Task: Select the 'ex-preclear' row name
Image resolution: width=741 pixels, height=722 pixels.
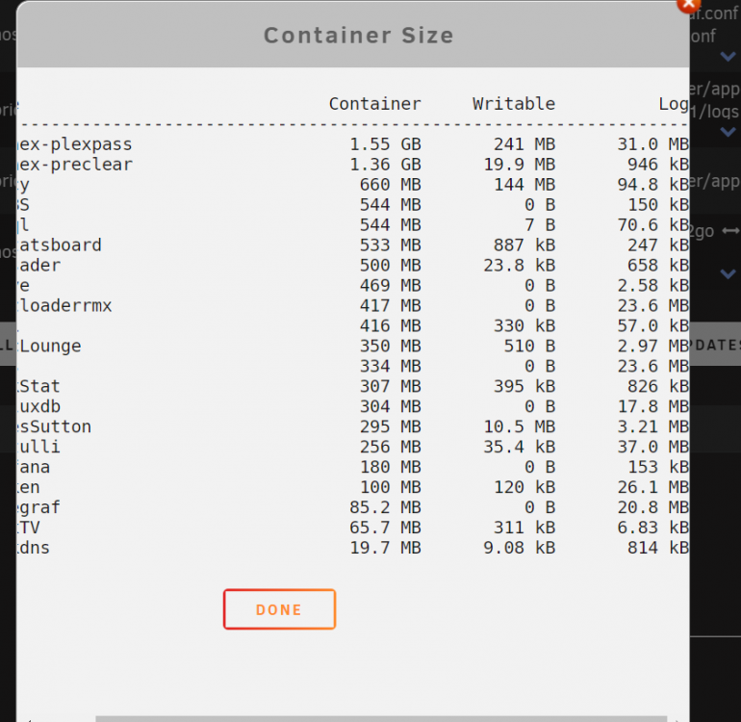Action: pyautogui.click(x=75, y=165)
